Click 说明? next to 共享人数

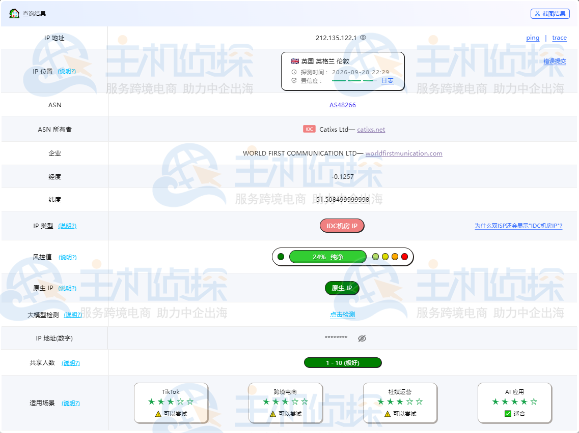coord(70,363)
